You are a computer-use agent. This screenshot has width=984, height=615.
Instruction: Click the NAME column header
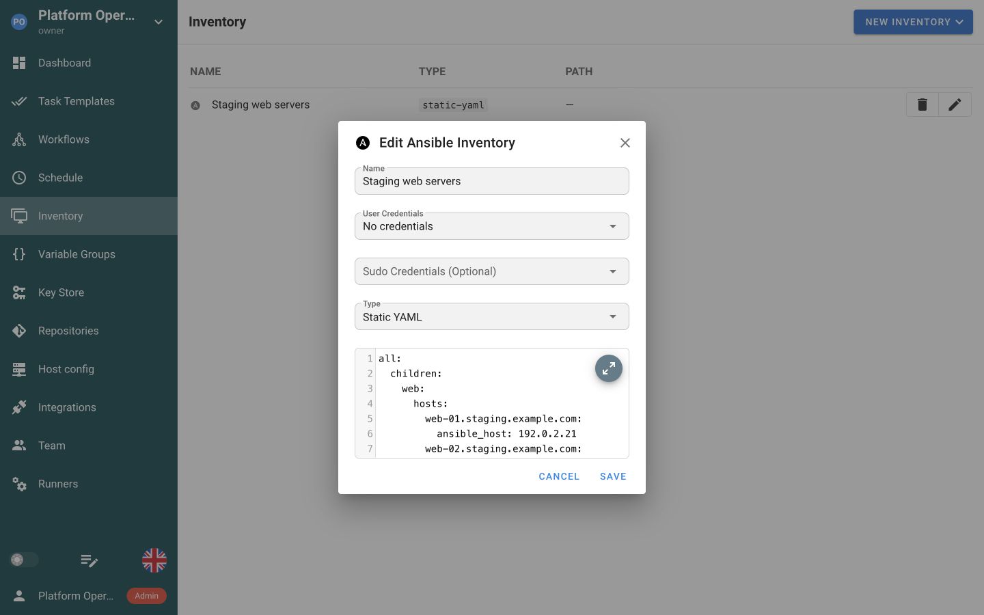coord(206,71)
